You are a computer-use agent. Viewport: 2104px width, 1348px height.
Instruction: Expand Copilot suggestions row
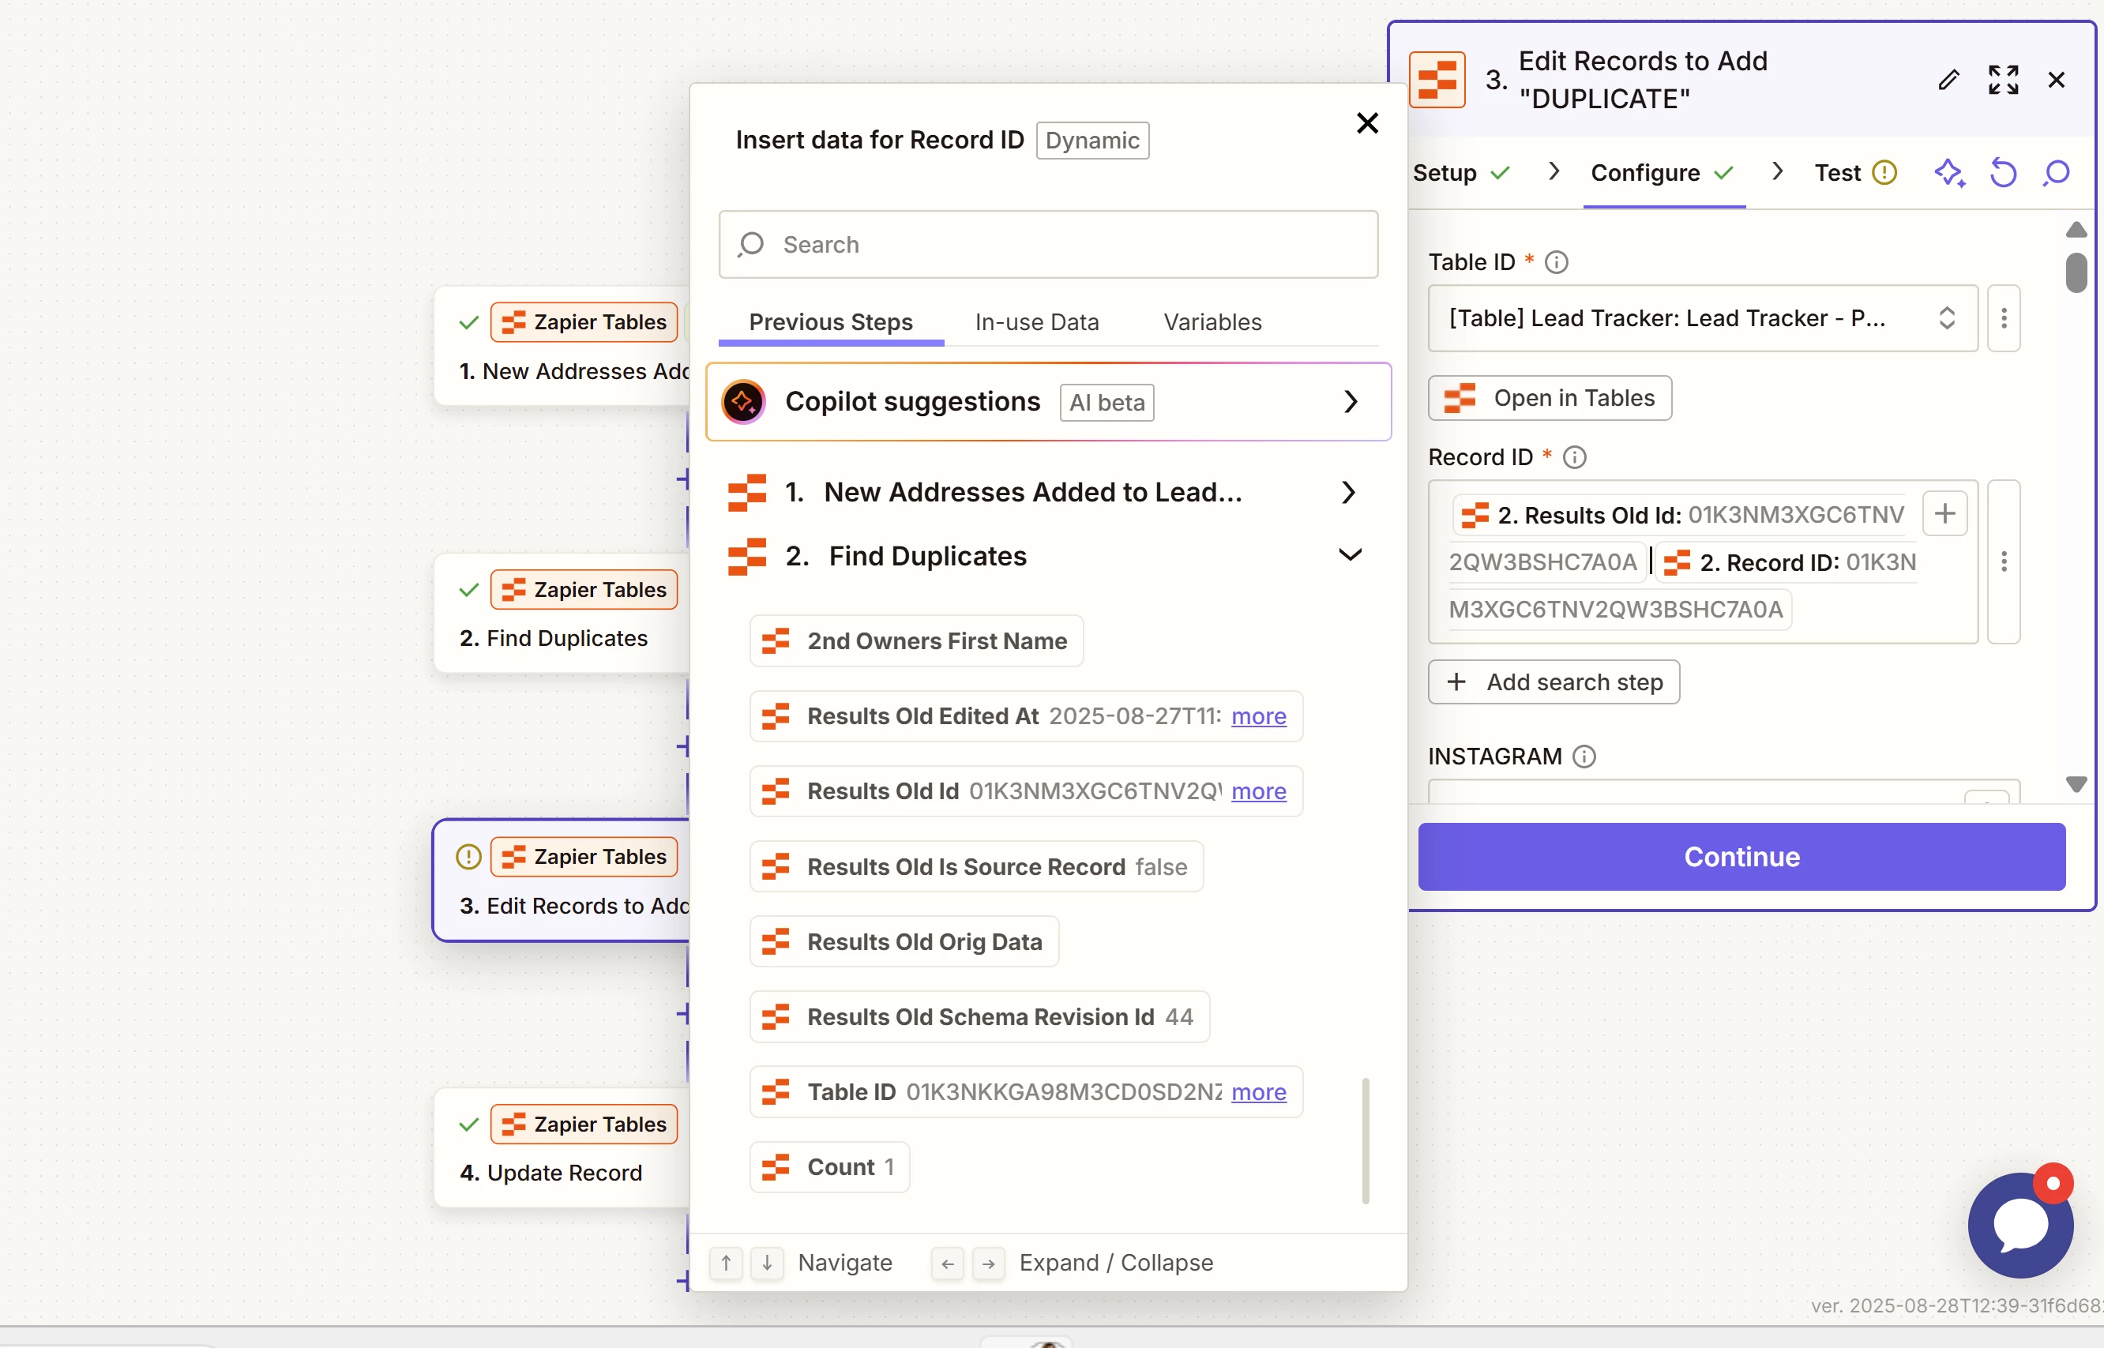(x=1049, y=402)
